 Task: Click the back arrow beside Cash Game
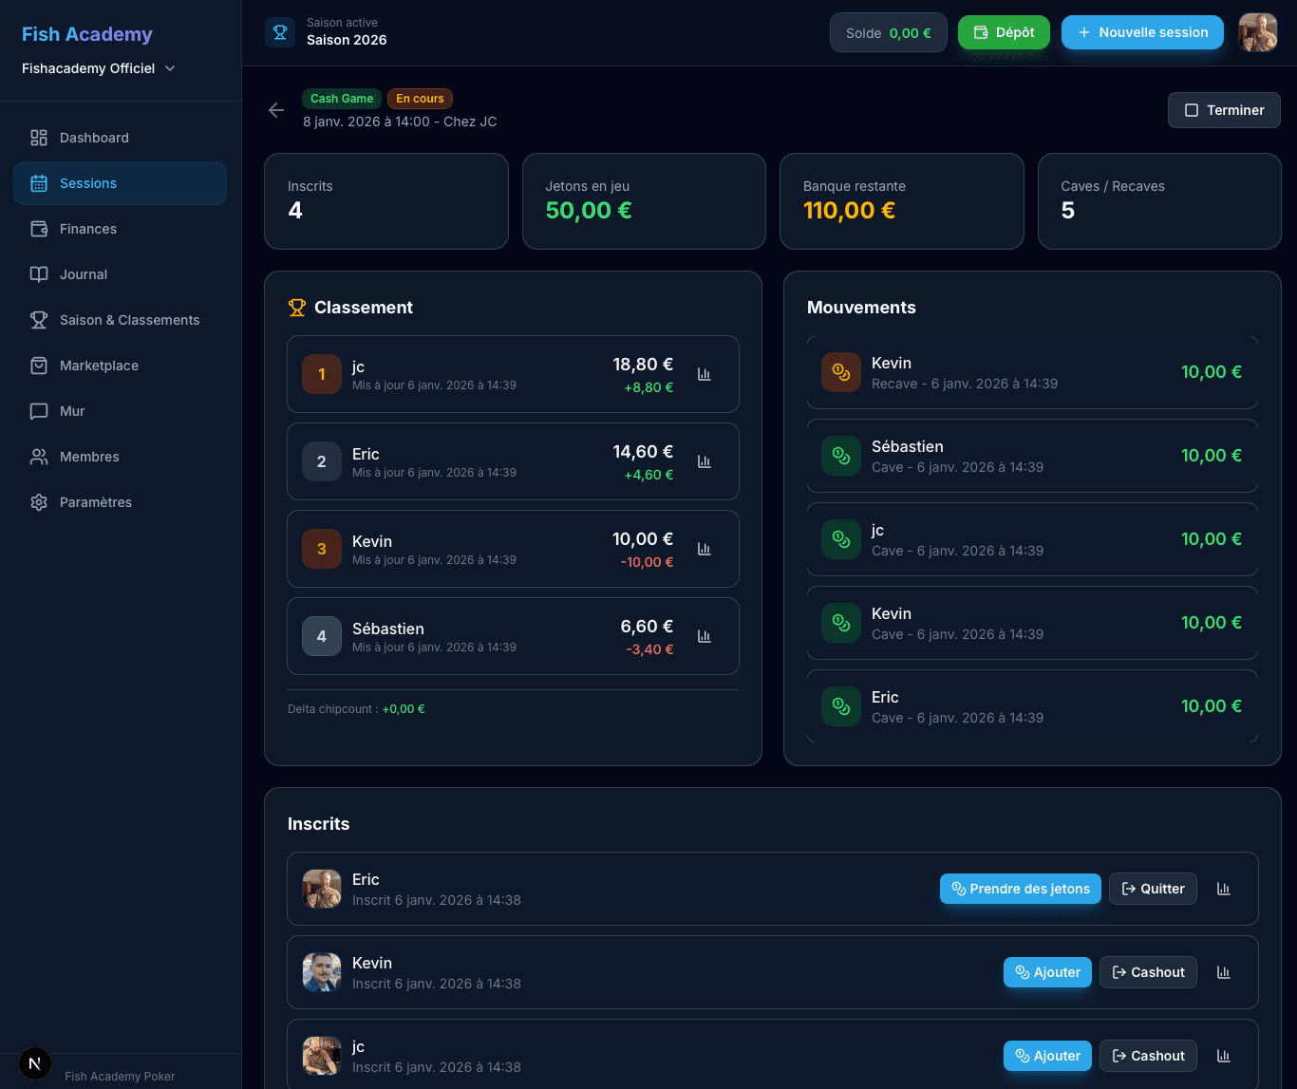[x=276, y=110]
